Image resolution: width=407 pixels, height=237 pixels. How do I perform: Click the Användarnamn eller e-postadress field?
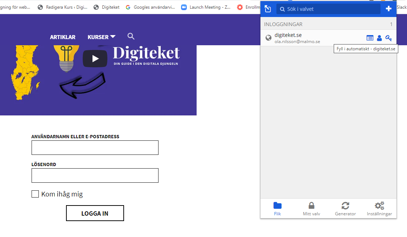[95, 148]
